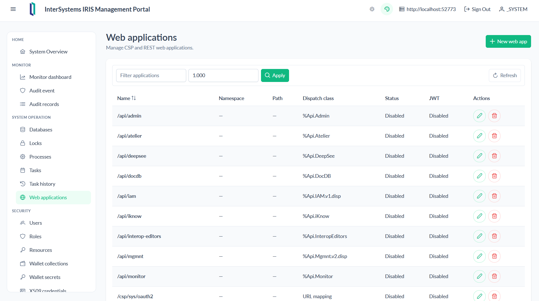The image size is (539, 301).
Task: Delete the /api/monitor application
Action: coord(495,276)
